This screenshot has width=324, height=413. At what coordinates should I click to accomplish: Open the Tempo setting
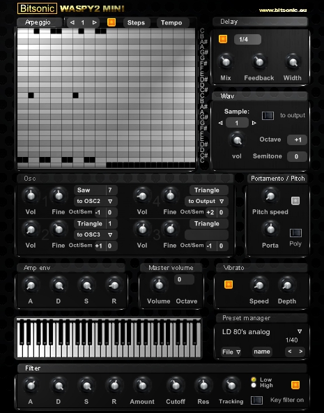[171, 22]
